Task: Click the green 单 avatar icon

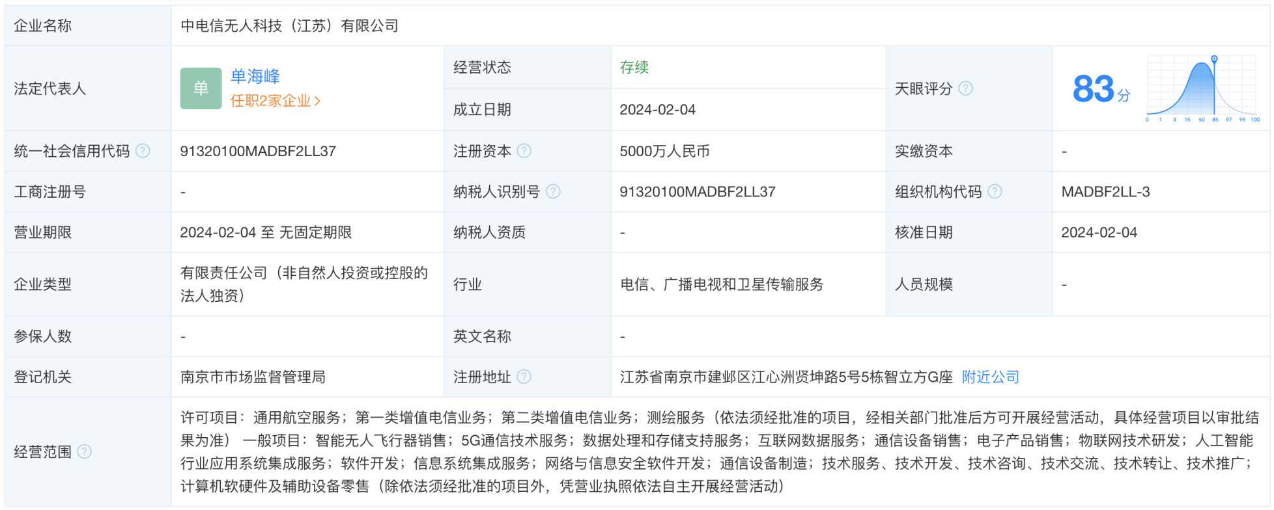Action: coord(201,88)
